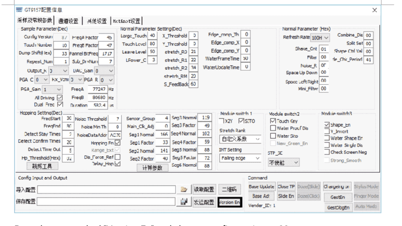
Task: Click the Slide En button
Action: [286, 196]
